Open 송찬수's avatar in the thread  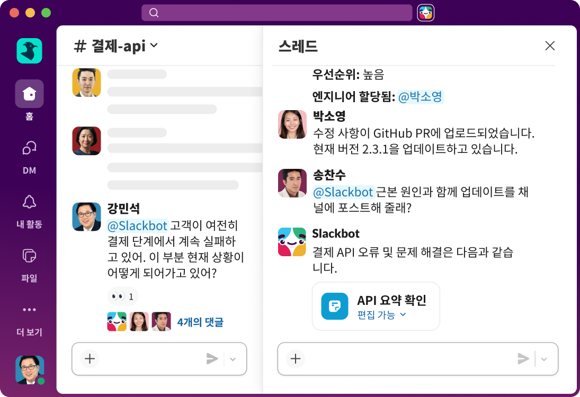point(292,183)
